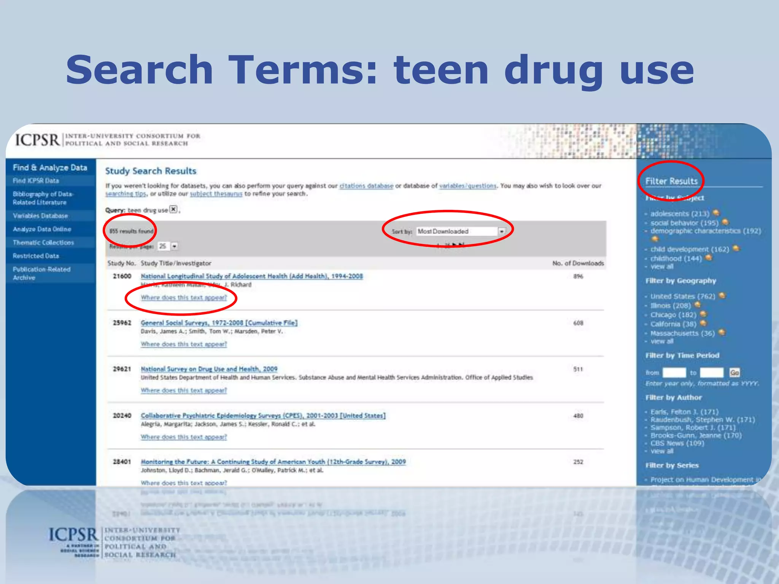
Task: Filter by author Earls, Felton J. (171)
Action: pyautogui.click(x=684, y=412)
